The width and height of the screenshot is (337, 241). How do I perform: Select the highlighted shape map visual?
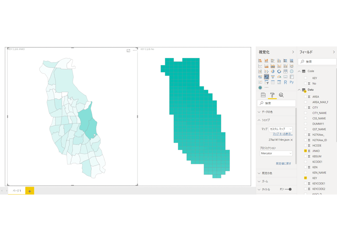[266, 77]
